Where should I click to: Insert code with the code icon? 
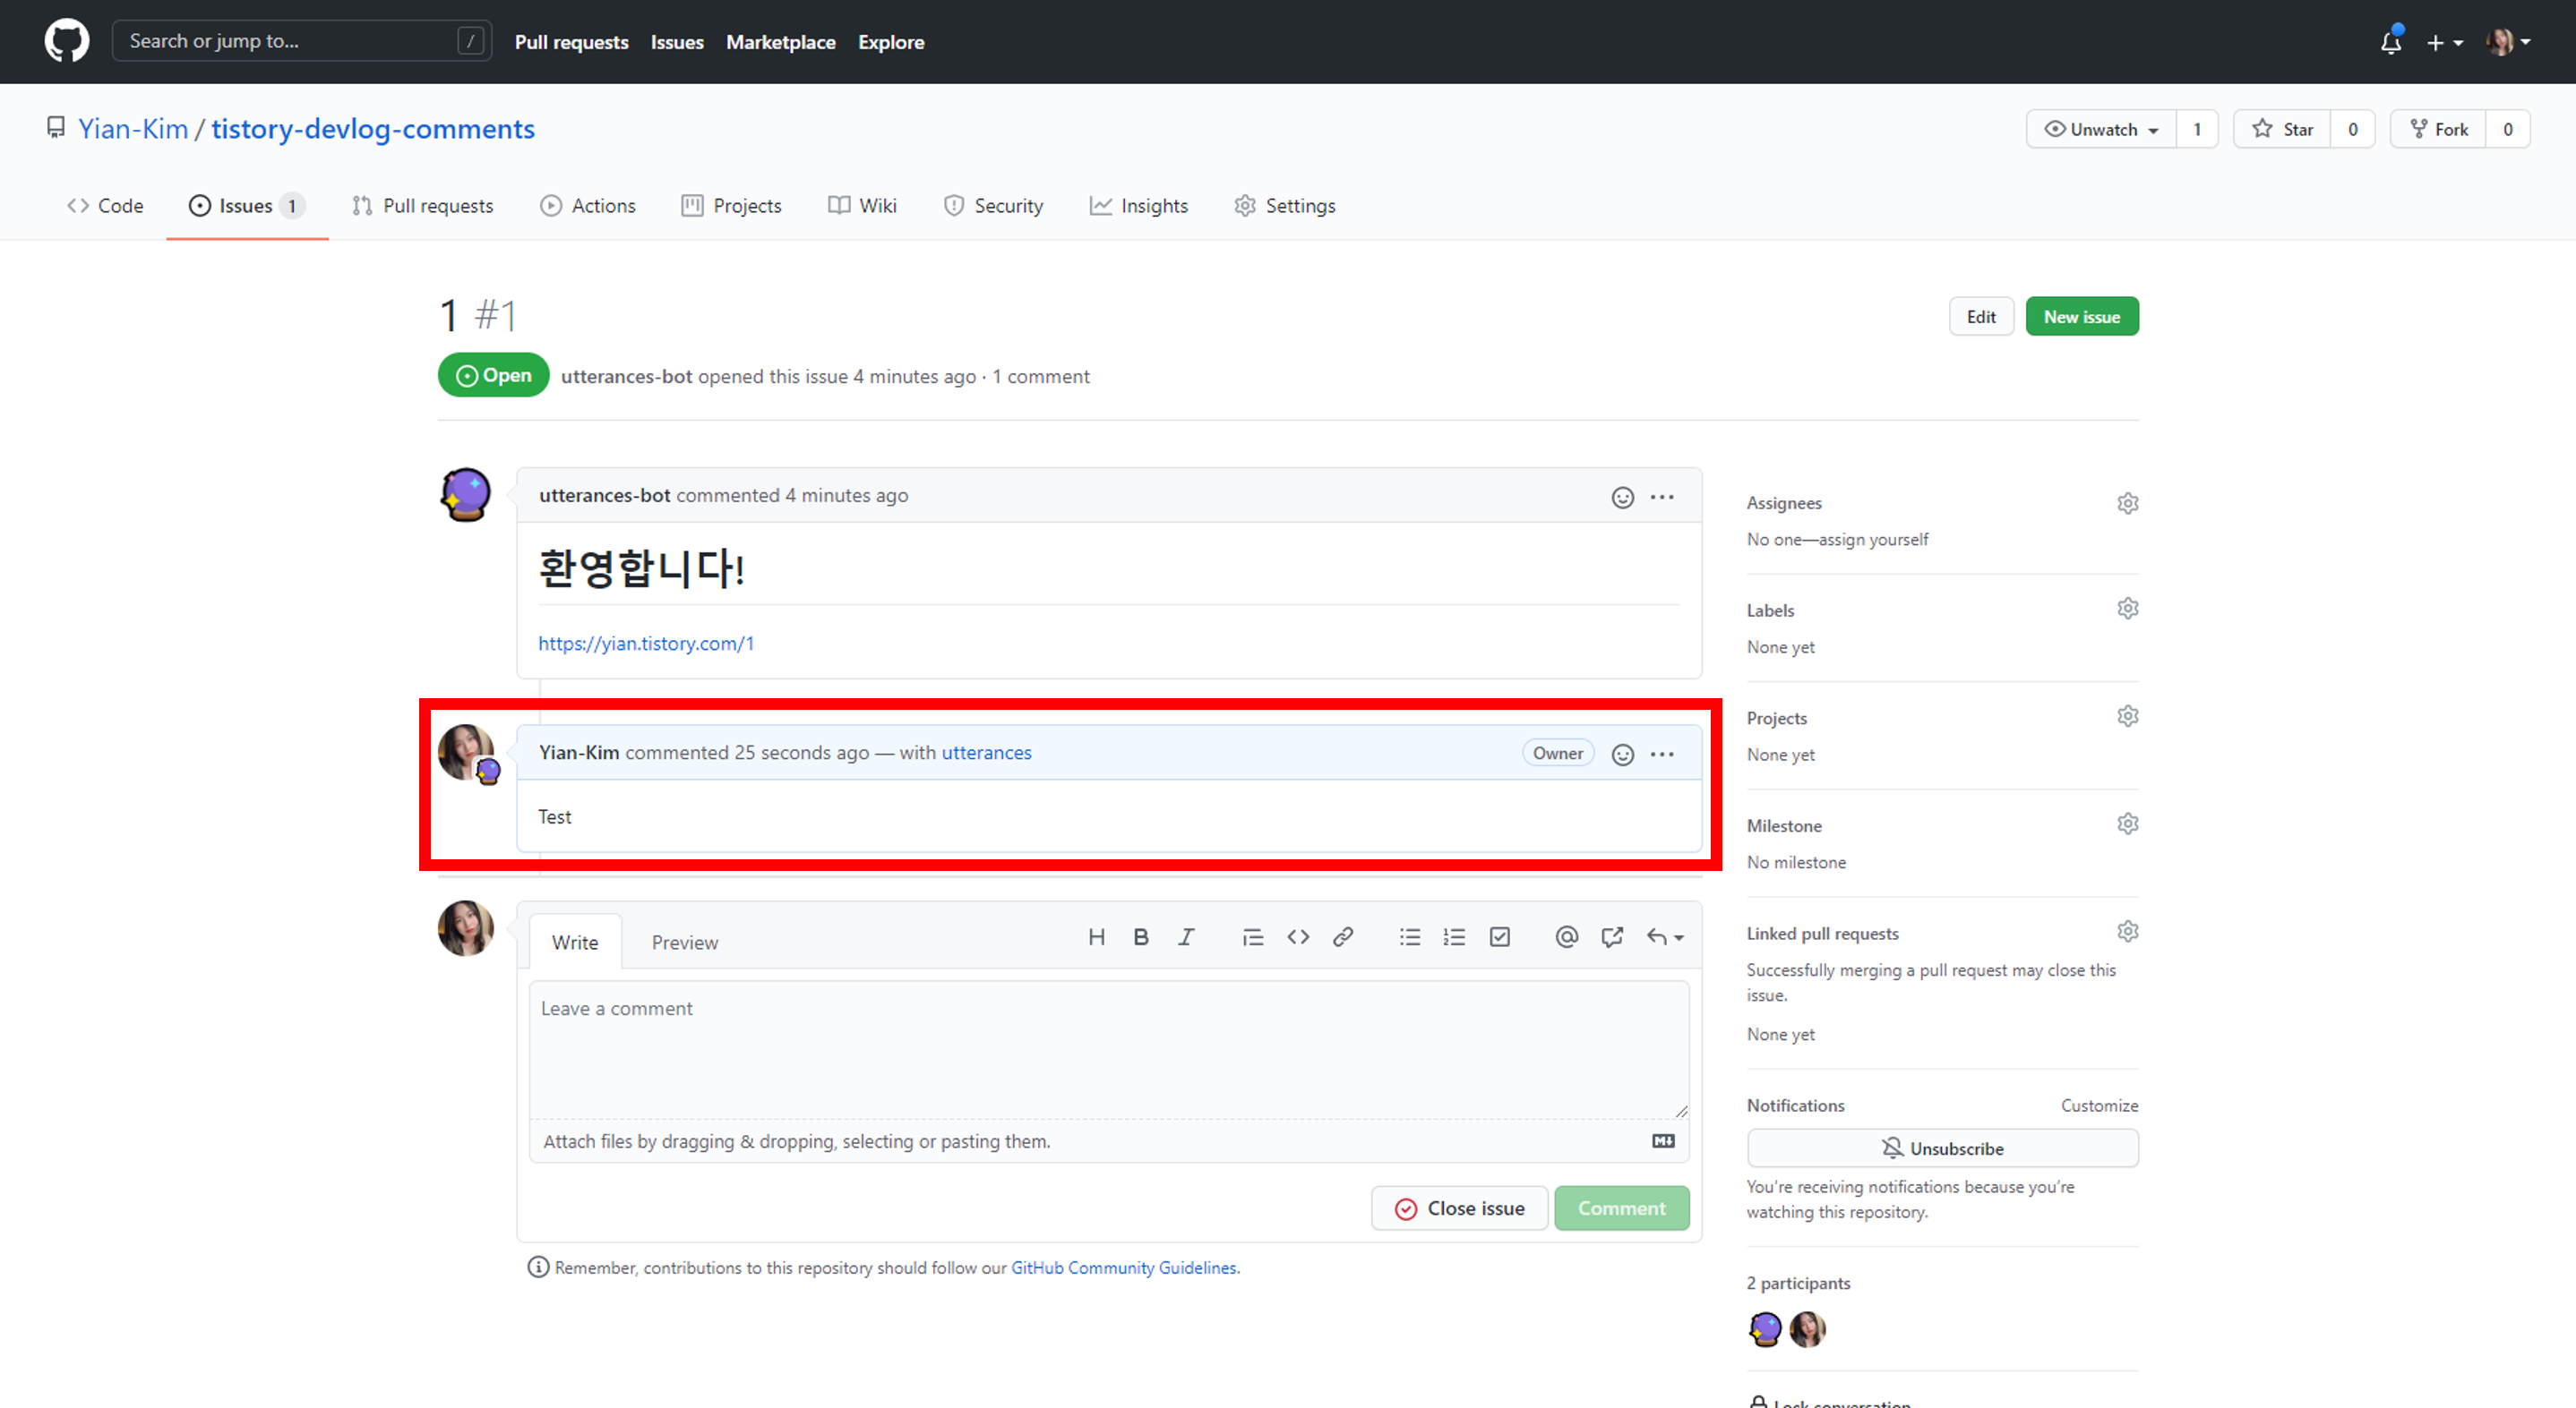coord(1298,937)
